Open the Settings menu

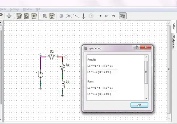coord(14,9)
